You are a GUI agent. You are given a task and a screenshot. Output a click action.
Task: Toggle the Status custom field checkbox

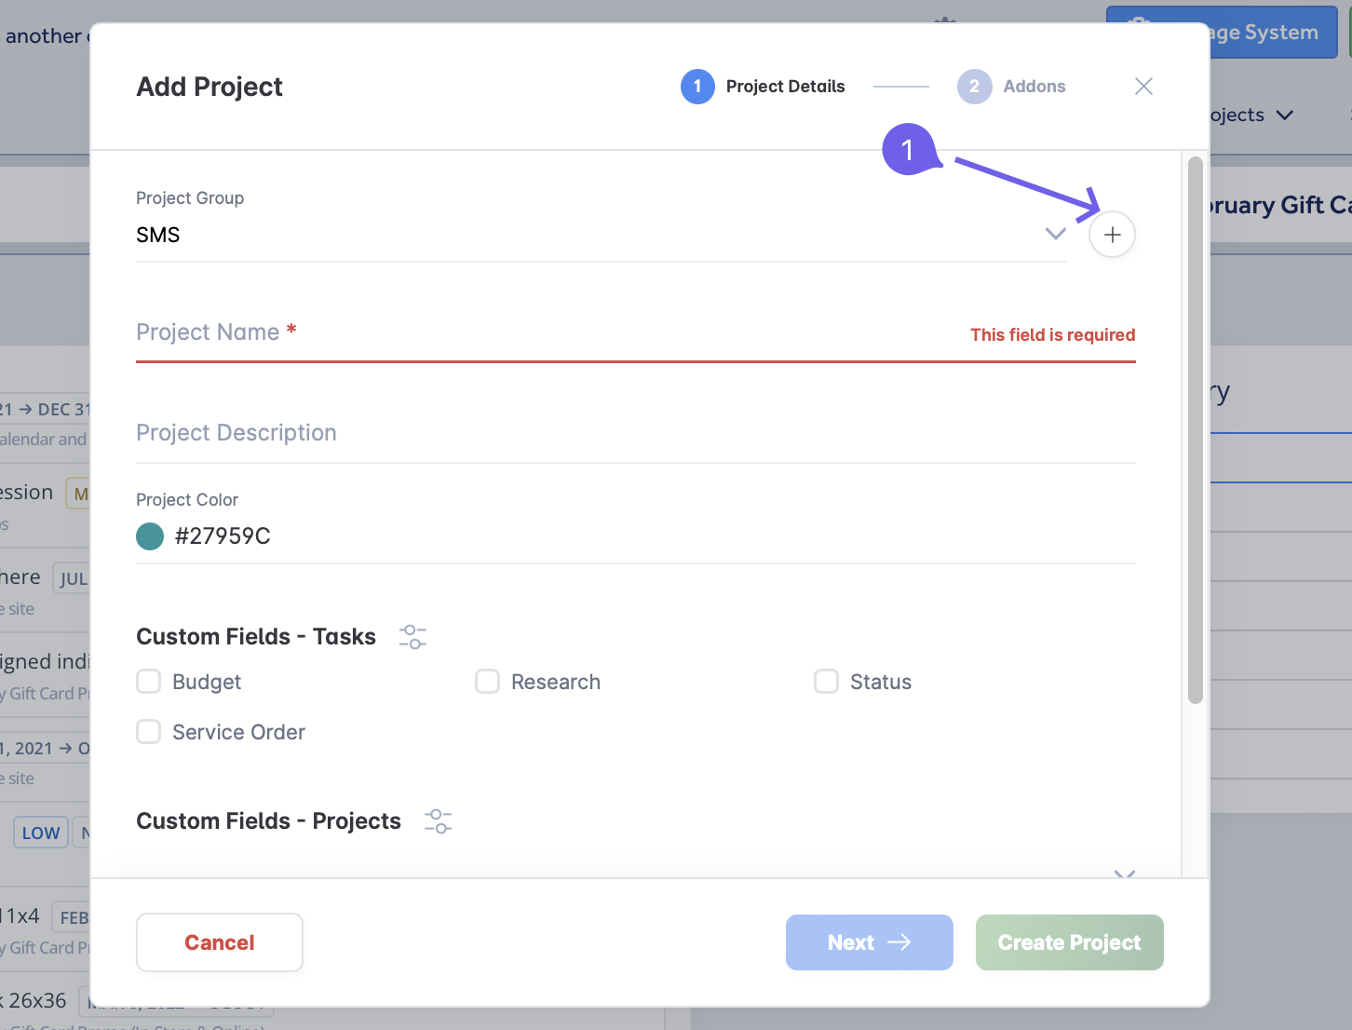click(827, 682)
